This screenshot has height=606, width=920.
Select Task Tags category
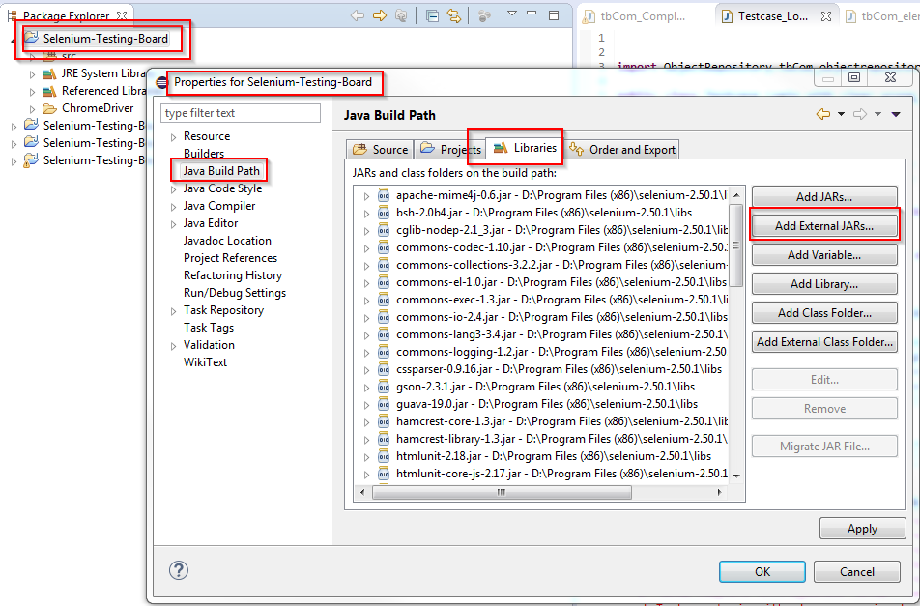point(209,328)
